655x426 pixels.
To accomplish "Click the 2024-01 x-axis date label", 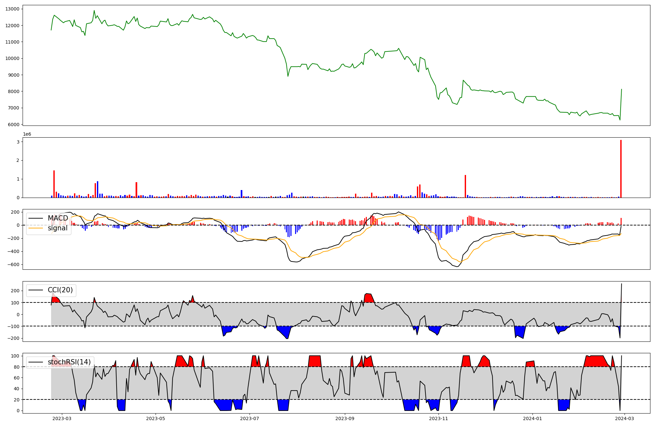I will (x=533, y=418).
